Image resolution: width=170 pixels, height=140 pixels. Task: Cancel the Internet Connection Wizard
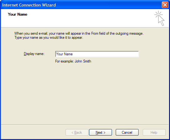127,132
